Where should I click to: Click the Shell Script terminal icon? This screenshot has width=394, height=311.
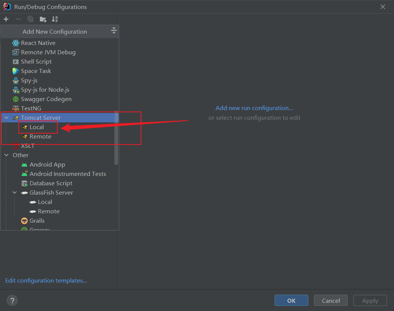pos(16,62)
